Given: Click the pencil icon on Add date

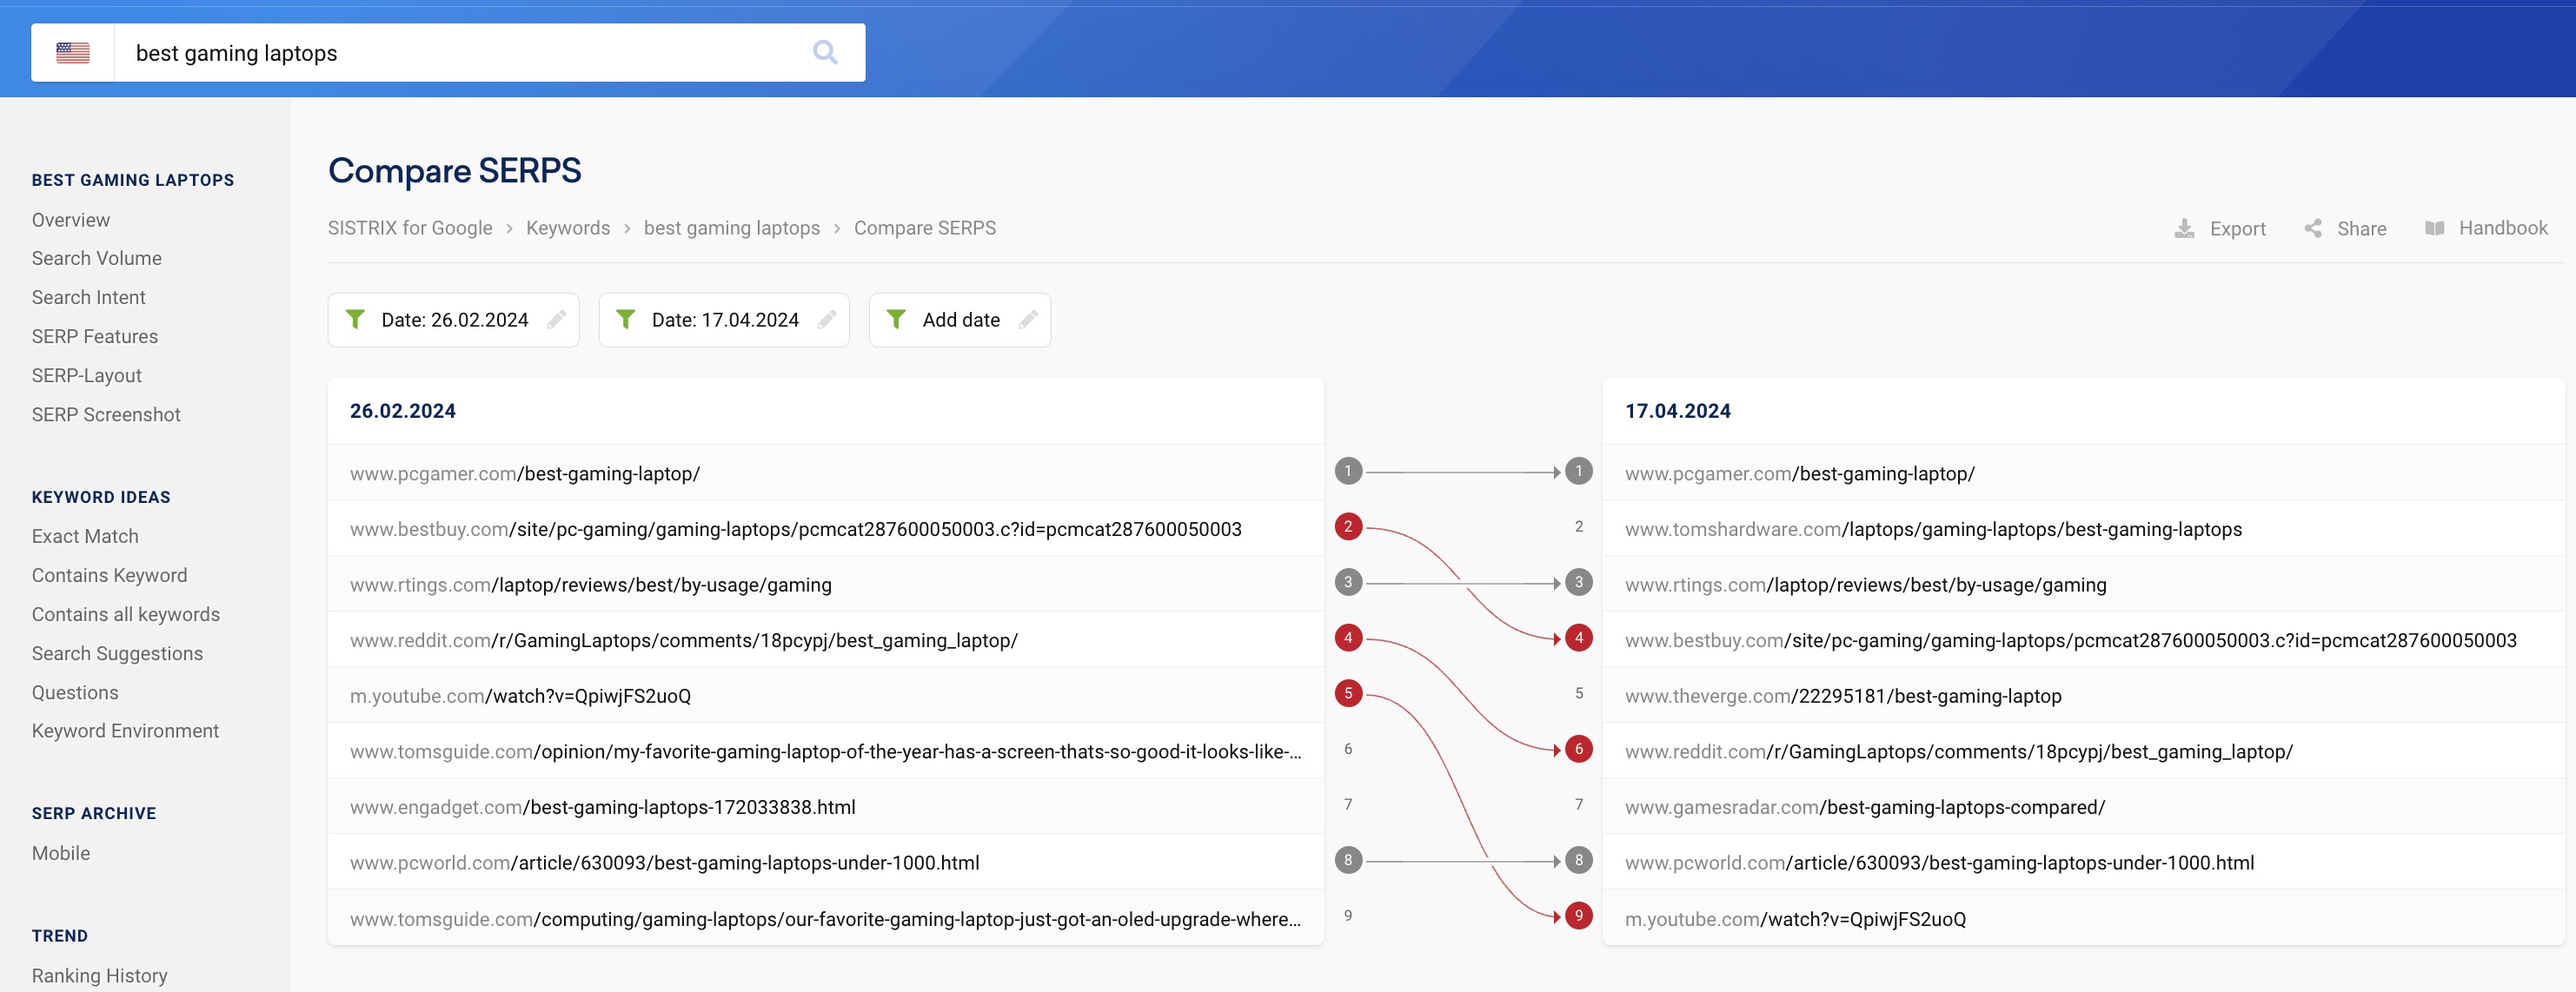Looking at the screenshot, I should click(1028, 320).
